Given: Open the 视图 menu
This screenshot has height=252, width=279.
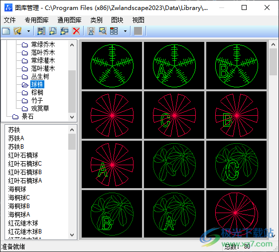Looking at the screenshot, I should coord(139,20).
